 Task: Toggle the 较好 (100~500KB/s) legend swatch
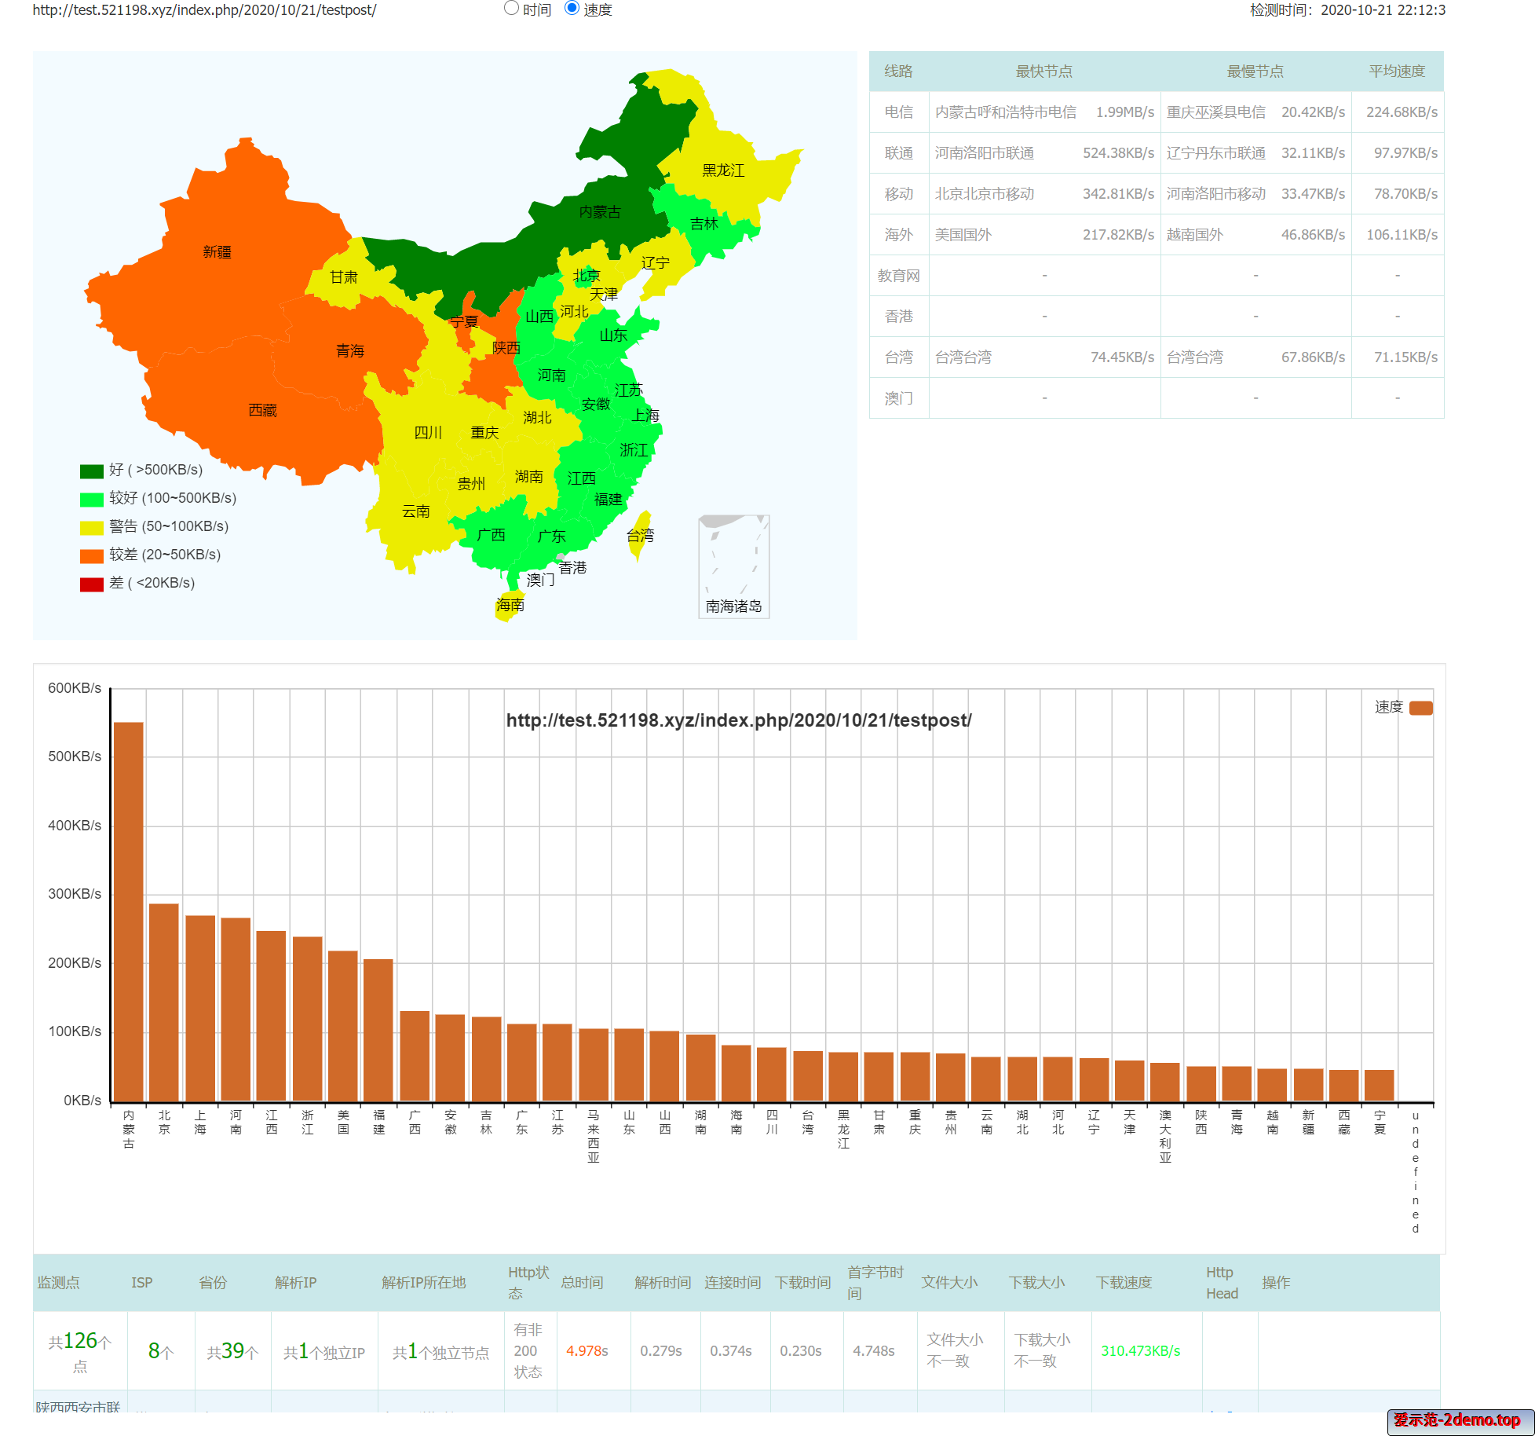[x=92, y=499]
